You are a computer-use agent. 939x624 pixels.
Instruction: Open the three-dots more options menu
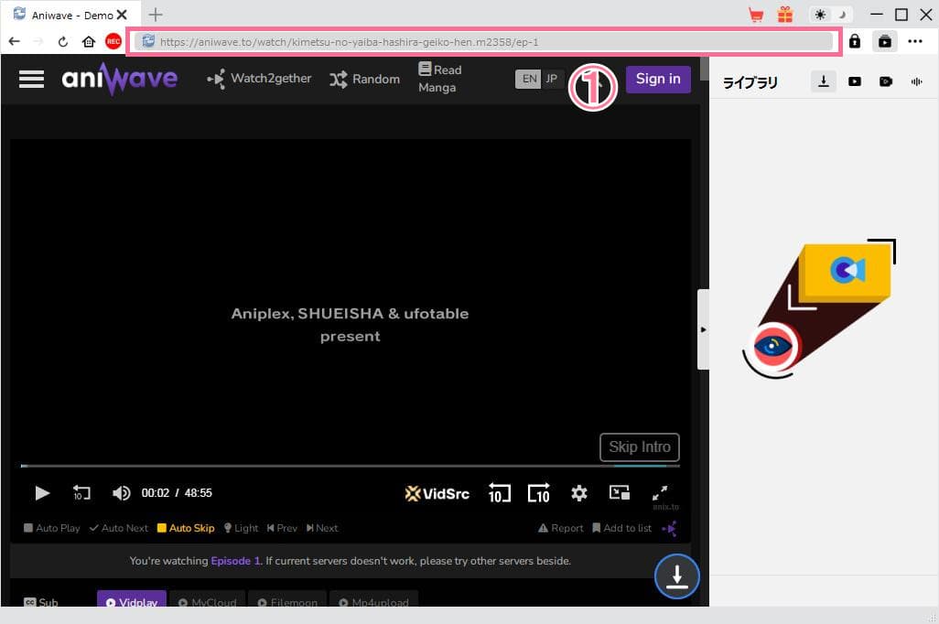click(915, 41)
